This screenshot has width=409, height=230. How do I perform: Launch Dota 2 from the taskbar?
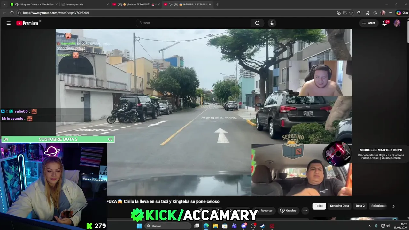(x=272, y=226)
